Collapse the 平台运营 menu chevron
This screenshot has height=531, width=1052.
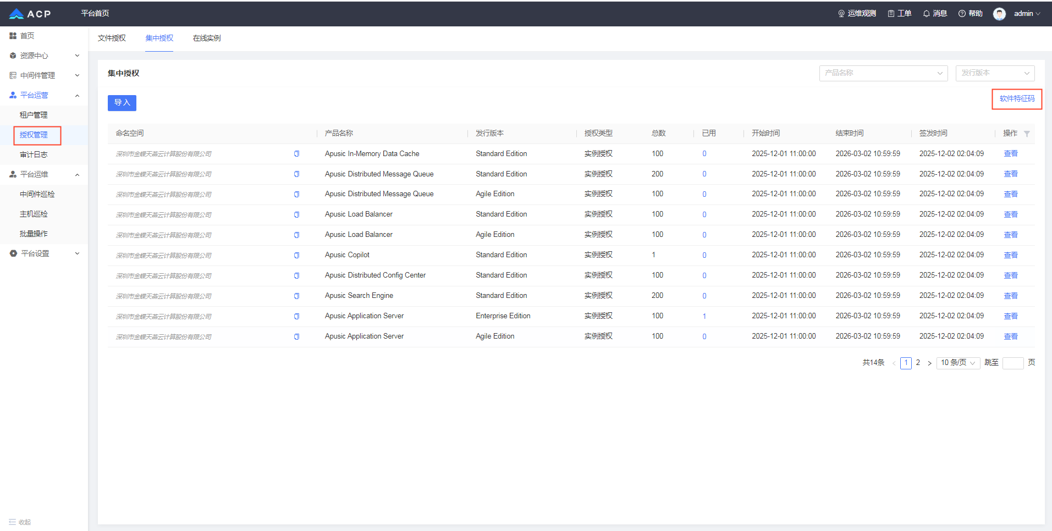click(x=77, y=96)
